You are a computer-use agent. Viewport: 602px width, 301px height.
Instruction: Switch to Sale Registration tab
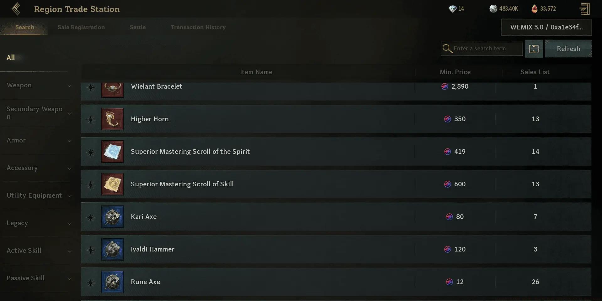81,27
